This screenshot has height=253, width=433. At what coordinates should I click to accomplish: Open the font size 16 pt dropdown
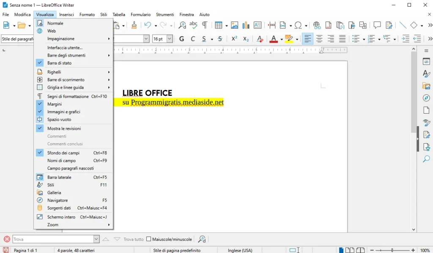[x=170, y=39]
